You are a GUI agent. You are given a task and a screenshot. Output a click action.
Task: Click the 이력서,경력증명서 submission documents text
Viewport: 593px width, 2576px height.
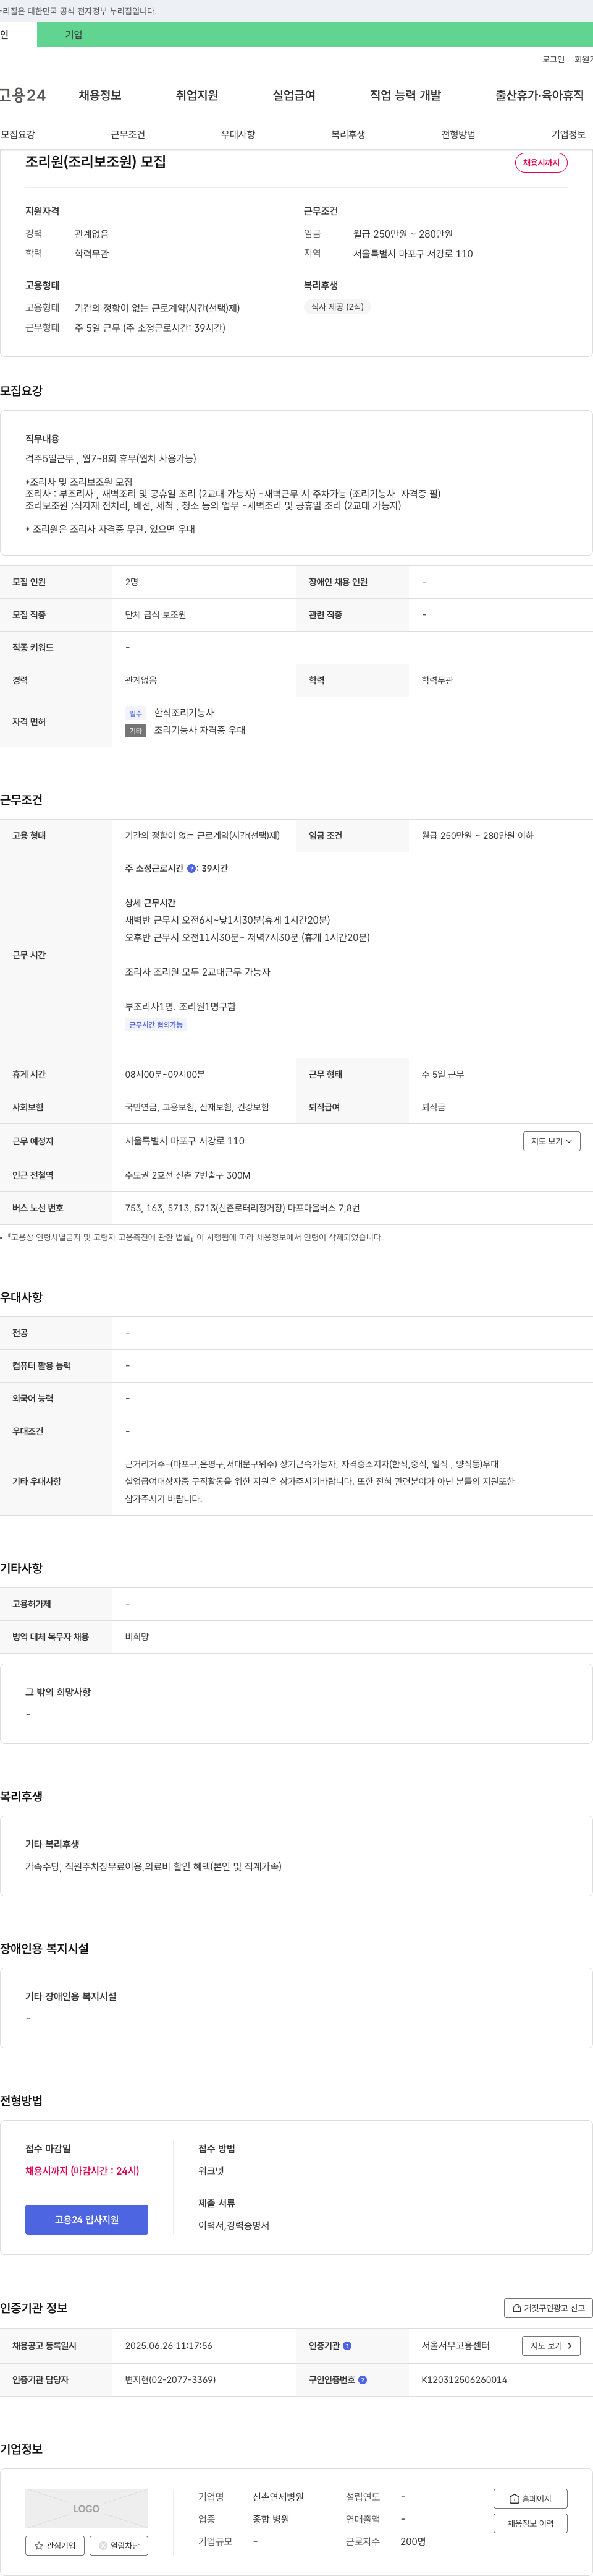tap(233, 2225)
